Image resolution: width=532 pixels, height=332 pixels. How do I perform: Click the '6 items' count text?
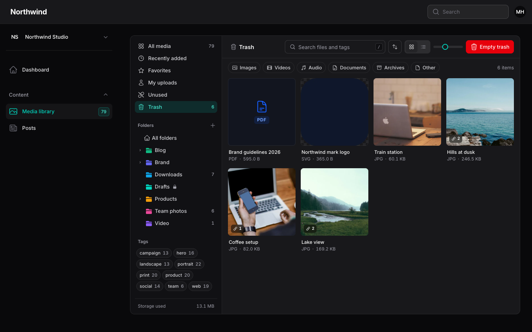coord(505,68)
